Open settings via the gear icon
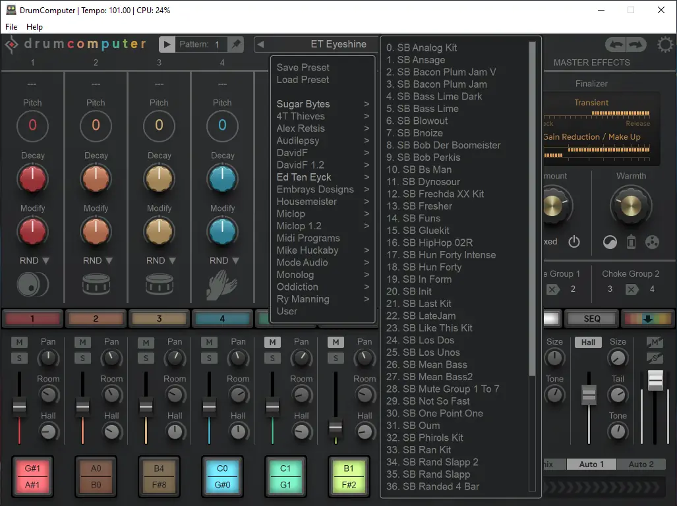 665,45
